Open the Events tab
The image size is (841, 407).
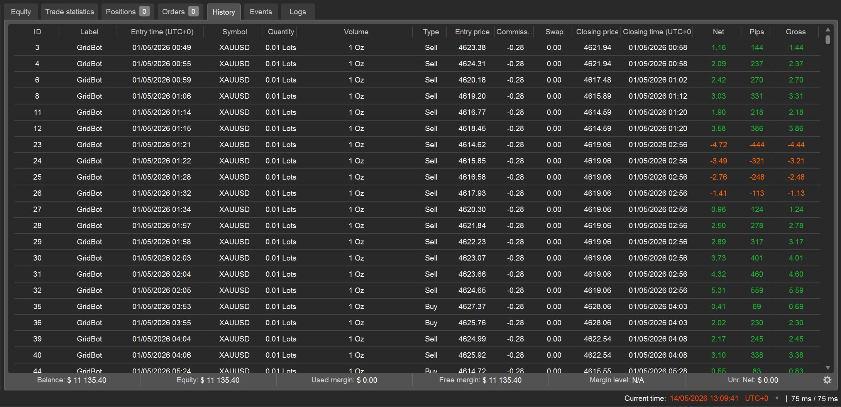point(261,12)
